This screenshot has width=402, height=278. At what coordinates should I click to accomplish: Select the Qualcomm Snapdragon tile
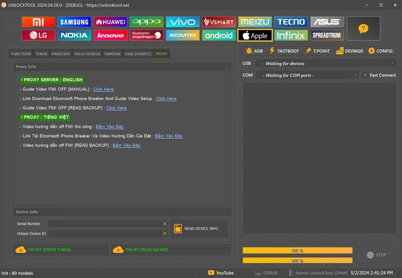click(x=146, y=35)
